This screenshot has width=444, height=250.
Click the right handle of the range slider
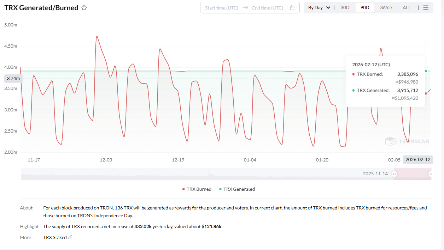pyautogui.click(x=430, y=174)
